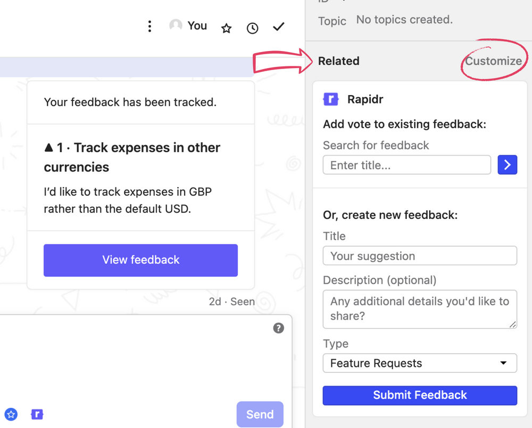The image size is (532, 428).
Task: Toggle the upvote on Track expenses feedback
Action: (x=49, y=147)
